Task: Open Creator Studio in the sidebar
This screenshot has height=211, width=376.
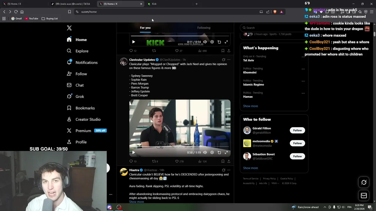Action: 84,119
